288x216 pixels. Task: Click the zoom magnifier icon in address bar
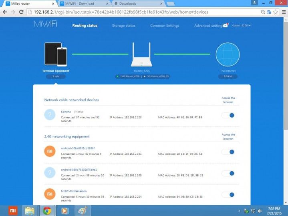coord(263,12)
